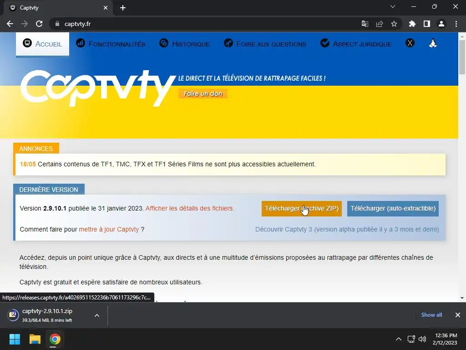
Task: Open Découvrir Captvty 3 link
Action: coord(347,230)
